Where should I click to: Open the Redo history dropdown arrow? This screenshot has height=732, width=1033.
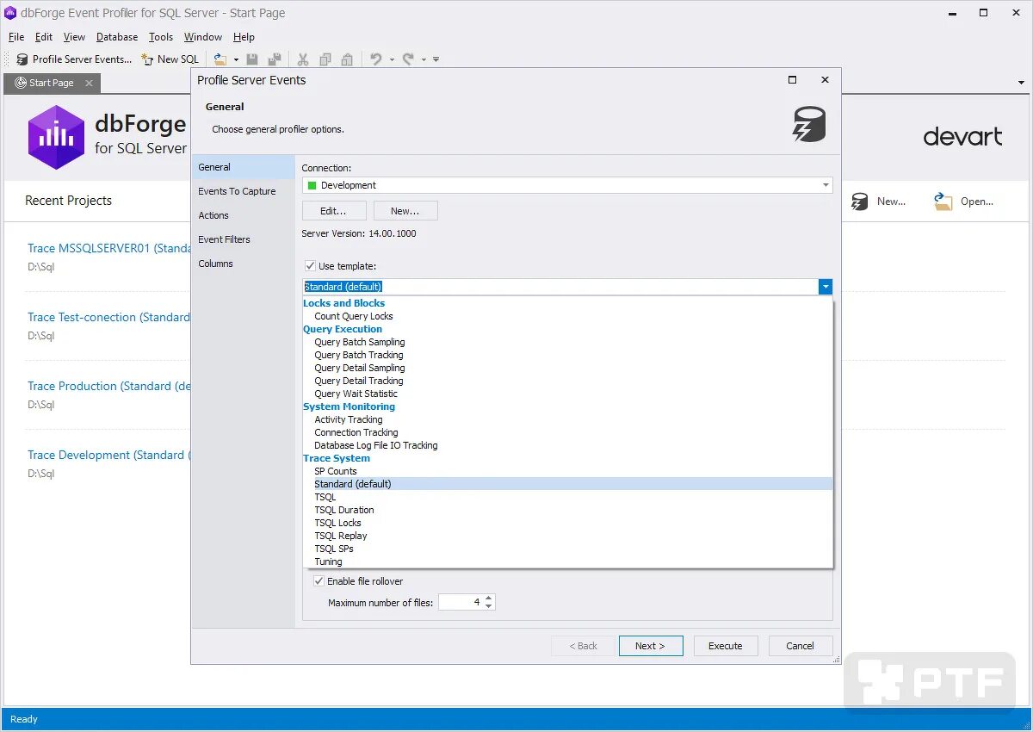(424, 59)
